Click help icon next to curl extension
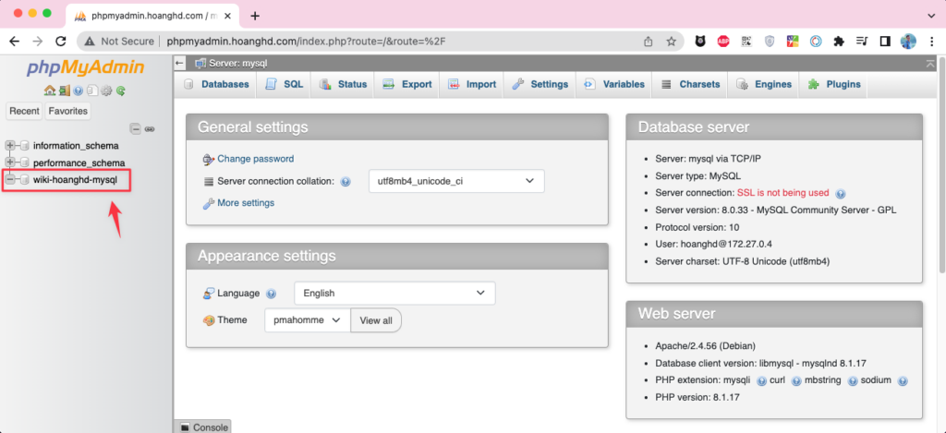 pos(796,381)
